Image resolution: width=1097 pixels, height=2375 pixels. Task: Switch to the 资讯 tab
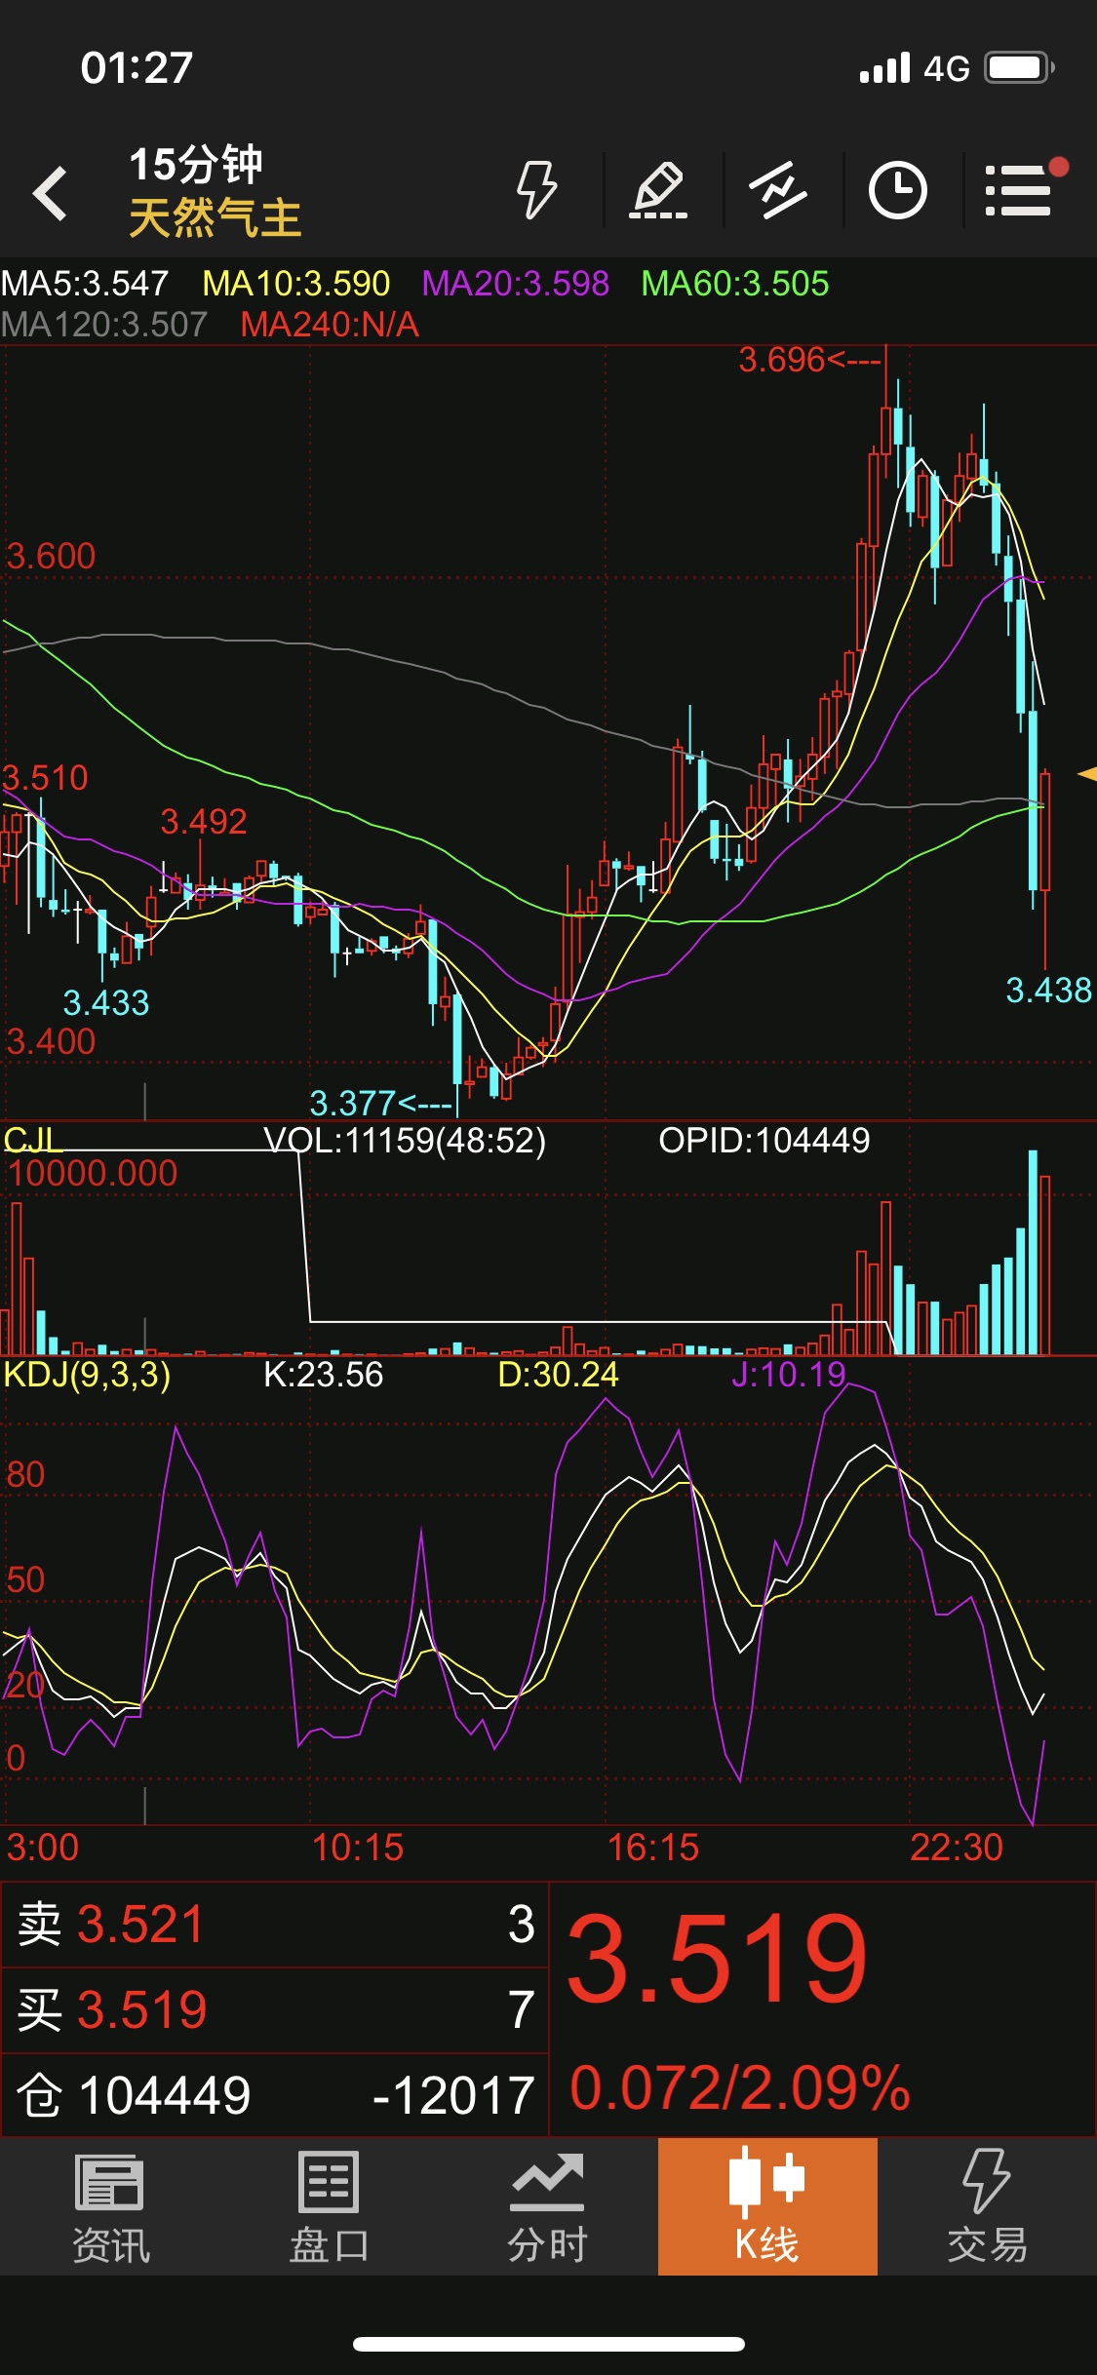(x=110, y=2206)
